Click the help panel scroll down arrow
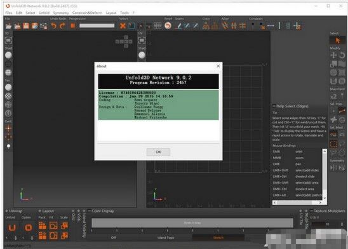348x249 pixels. click(x=325, y=198)
